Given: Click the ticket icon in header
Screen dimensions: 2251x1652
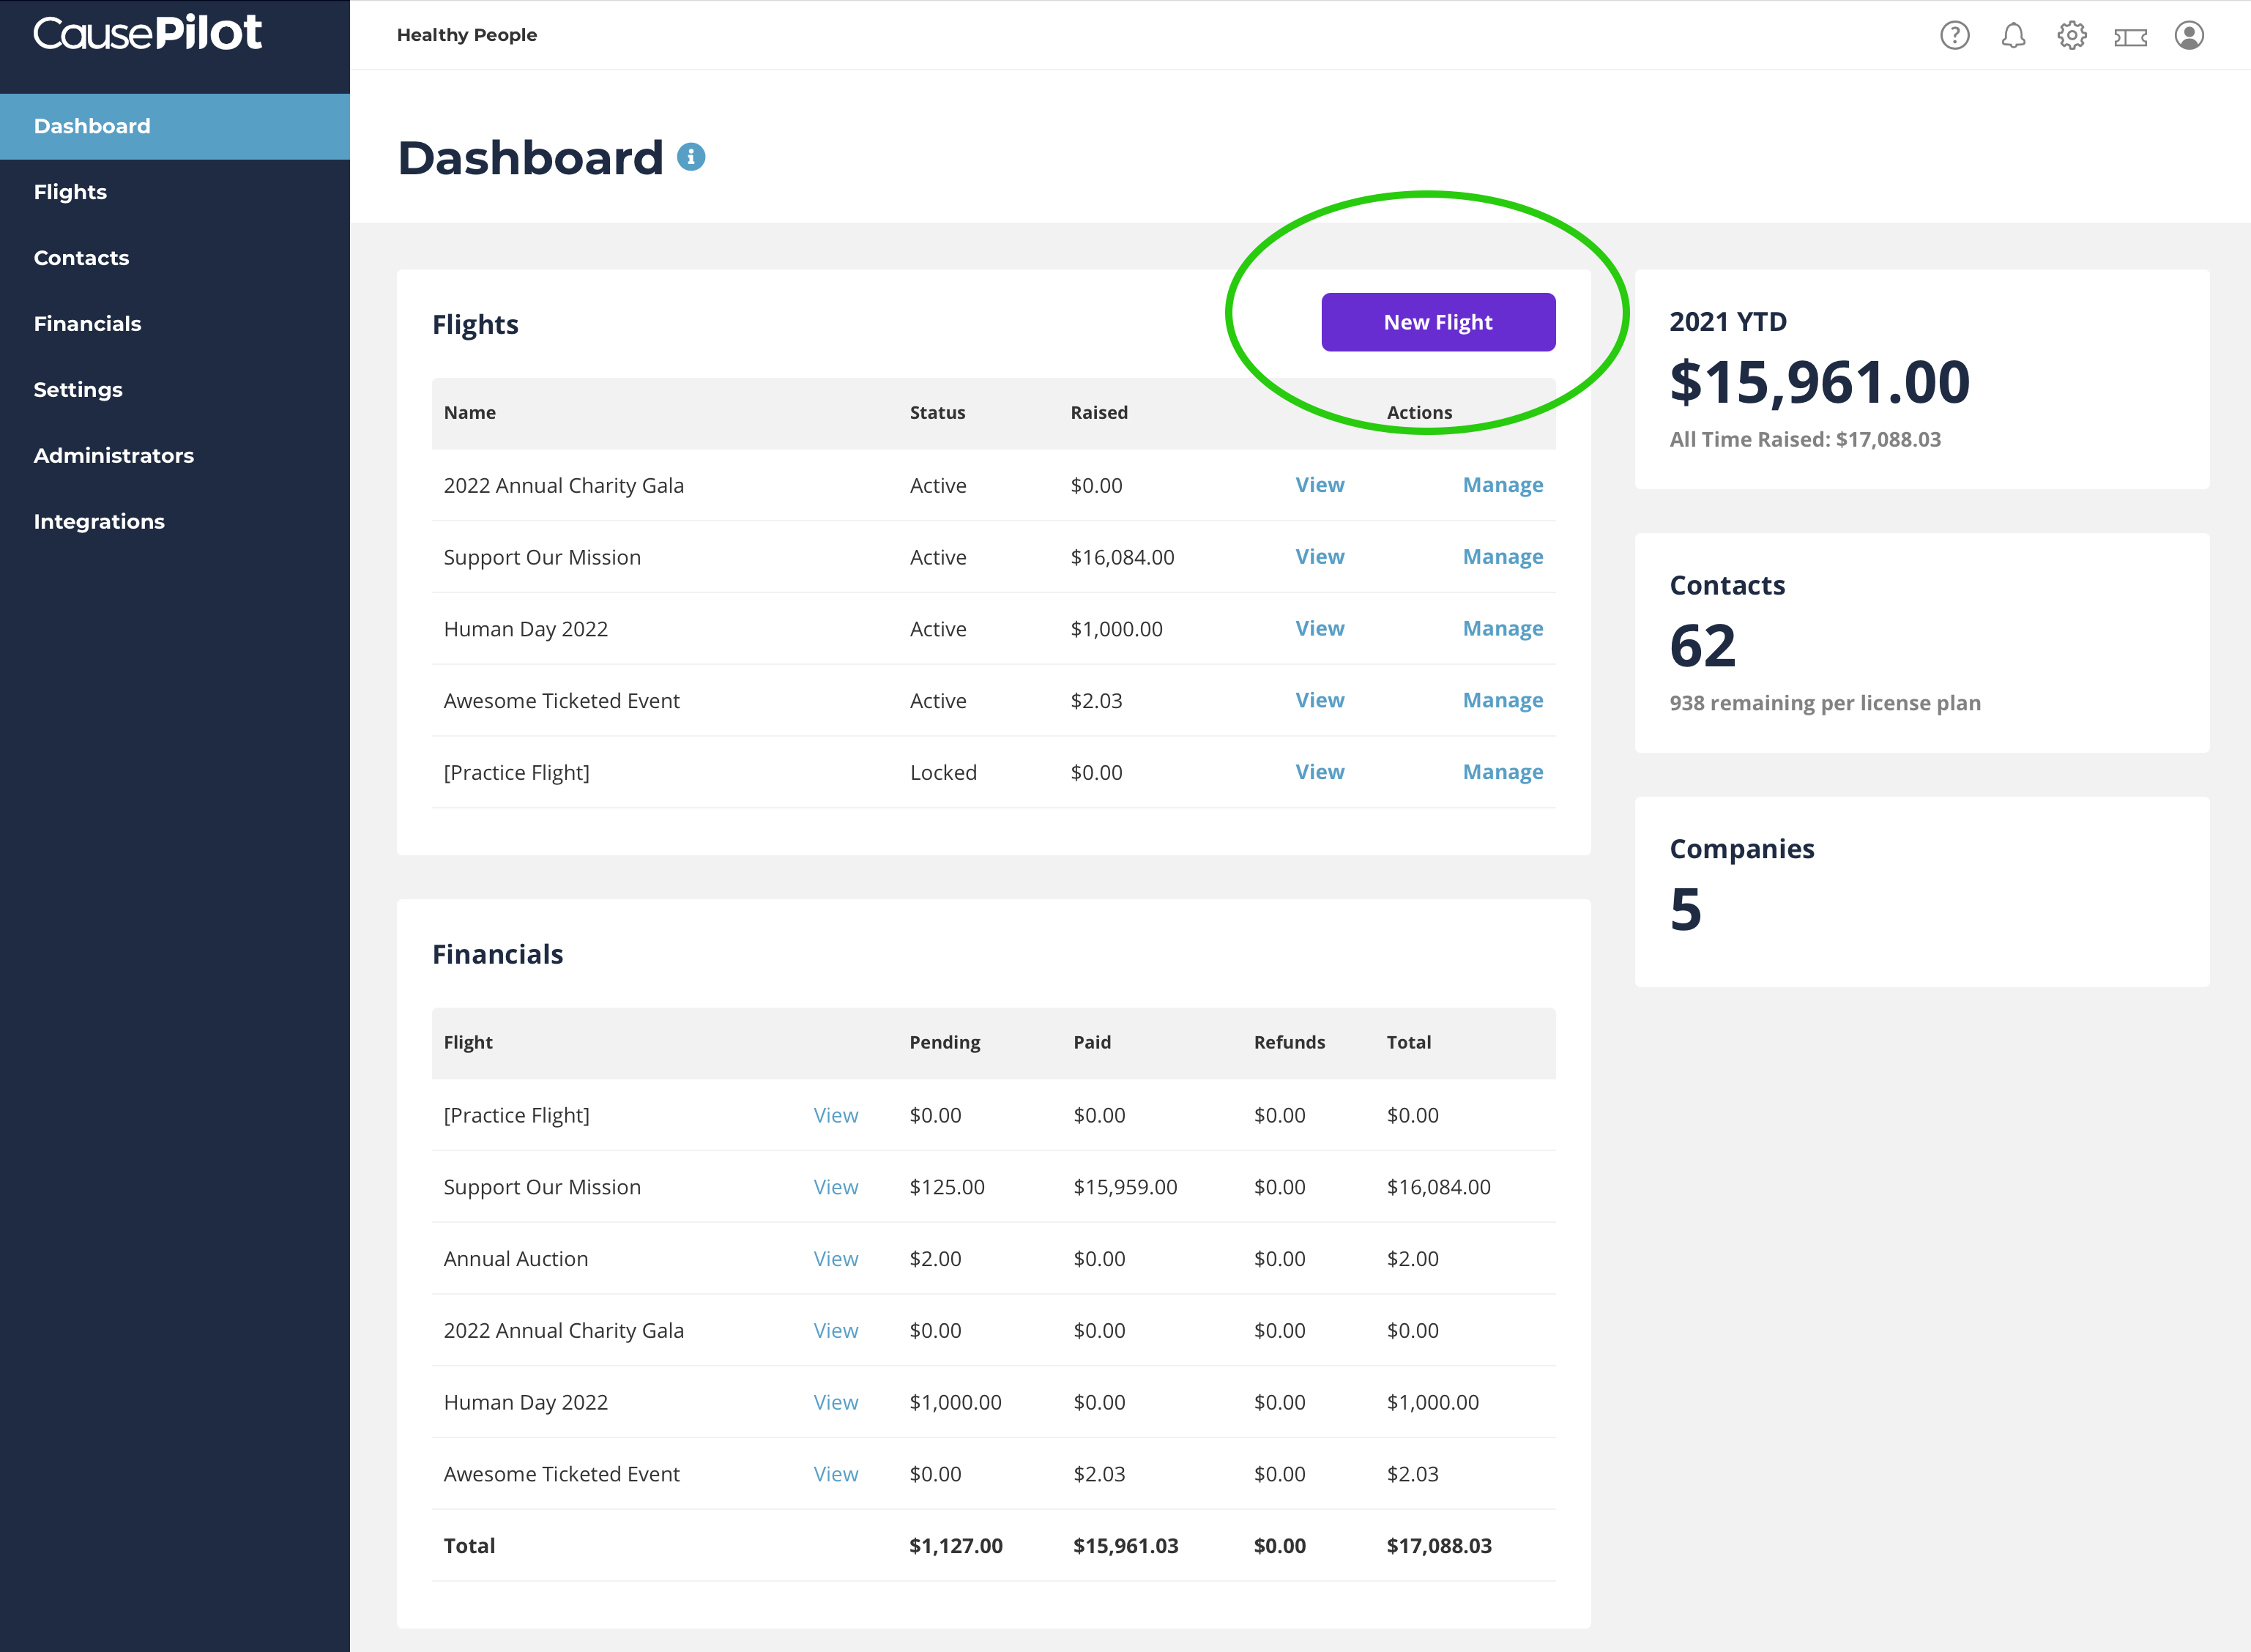Looking at the screenshot, I should [2130, 37].
